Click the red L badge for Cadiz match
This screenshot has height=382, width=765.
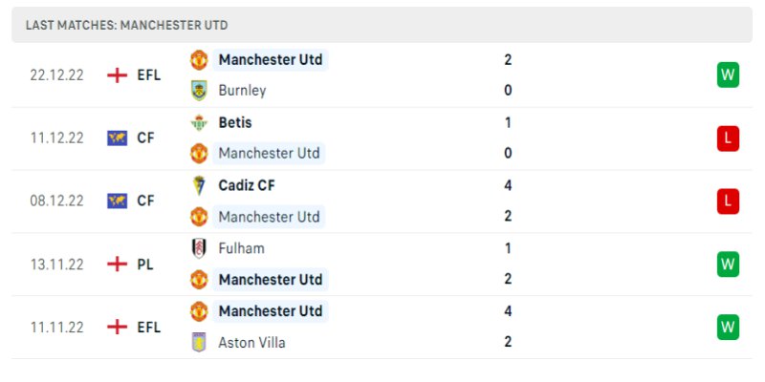729,201
